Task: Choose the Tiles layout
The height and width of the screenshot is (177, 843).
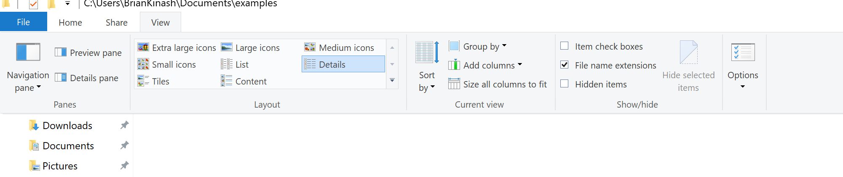Action: [x=153, y=81]
